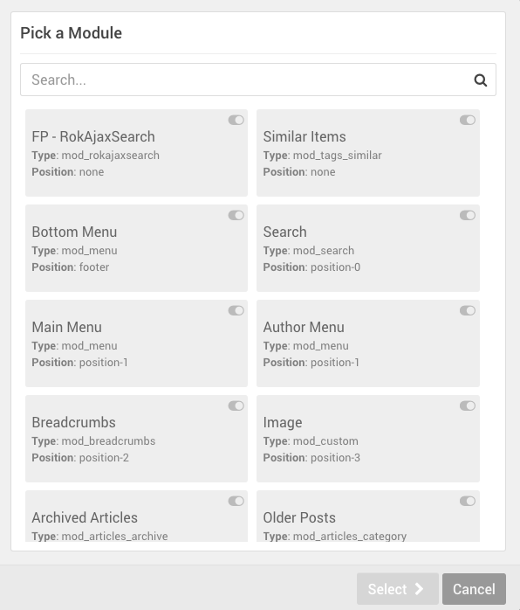The width and height of the screenshot is (520, 610).
Task: Click the magnifying glass search icon
Action: point(481,80)
